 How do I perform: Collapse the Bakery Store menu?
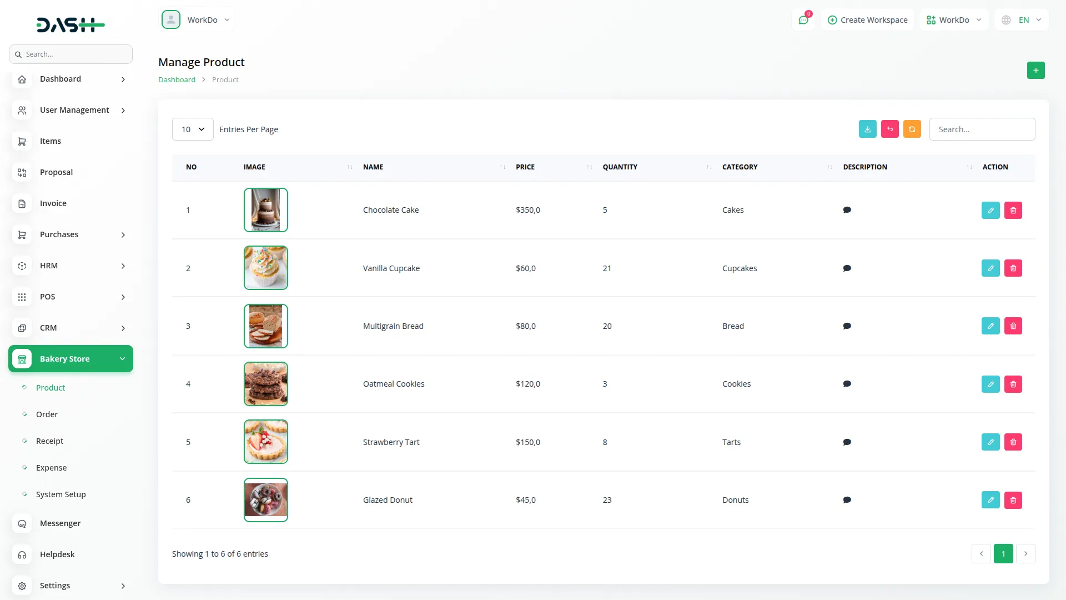click(x=71, y=359)
